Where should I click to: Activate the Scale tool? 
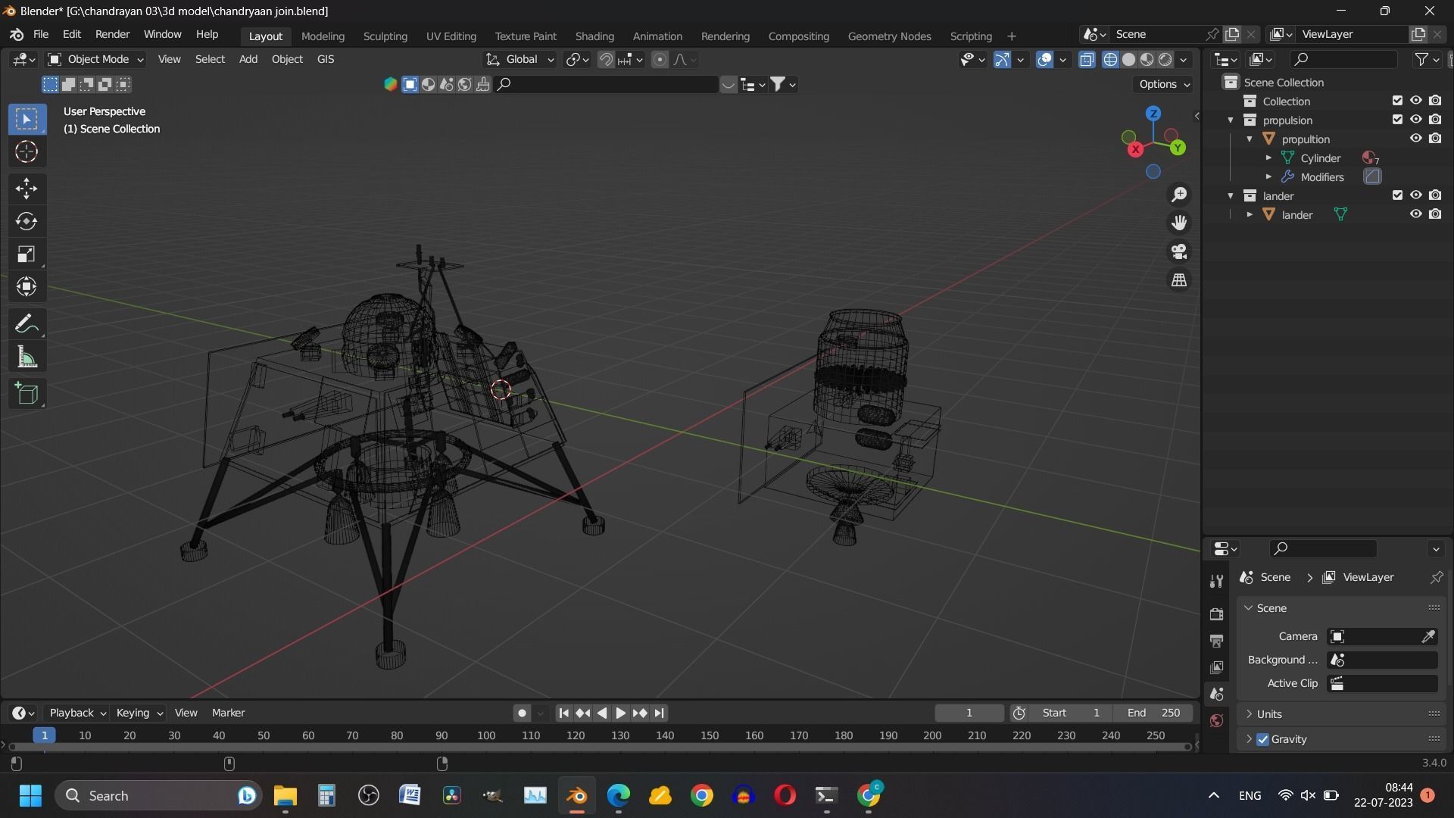[27, 254]
